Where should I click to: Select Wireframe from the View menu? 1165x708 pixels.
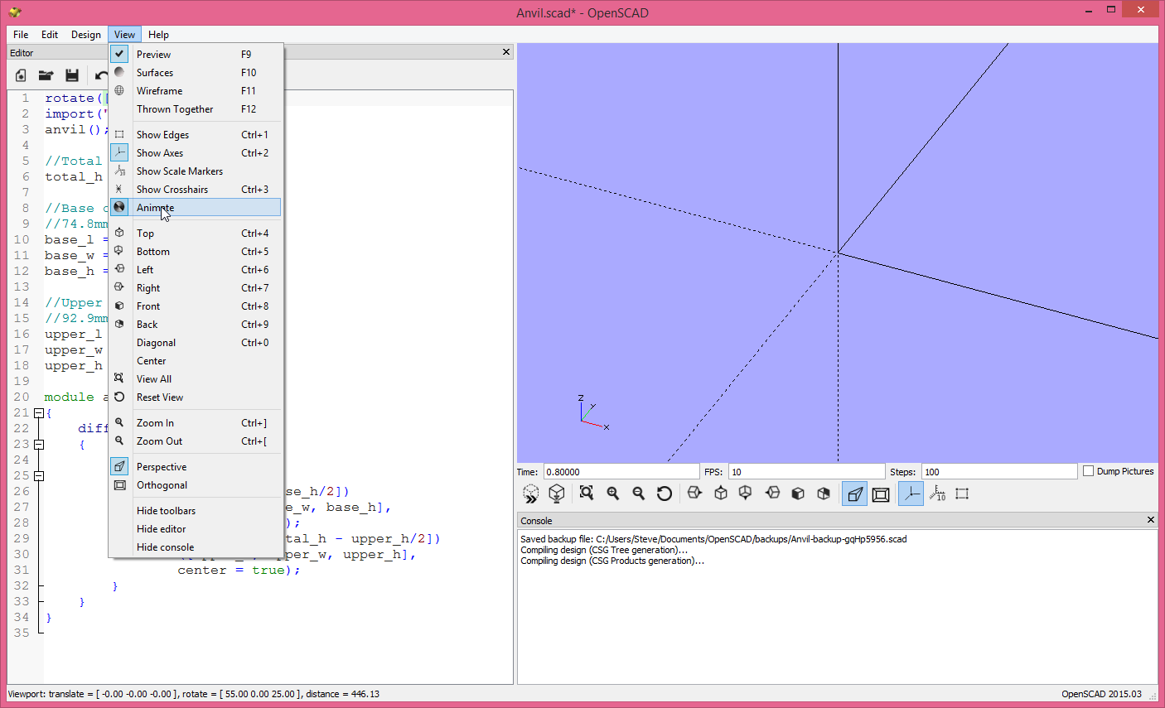pyautogui.click(x=157, y=90)
